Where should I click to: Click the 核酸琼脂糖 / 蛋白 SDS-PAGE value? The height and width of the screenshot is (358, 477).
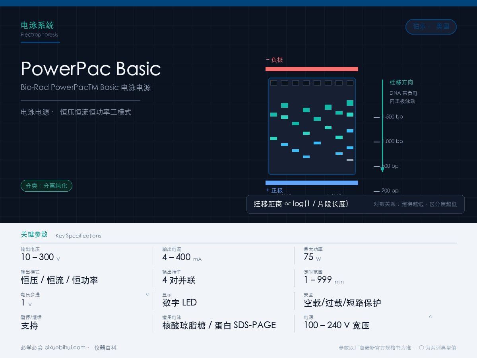click(219, 325)
